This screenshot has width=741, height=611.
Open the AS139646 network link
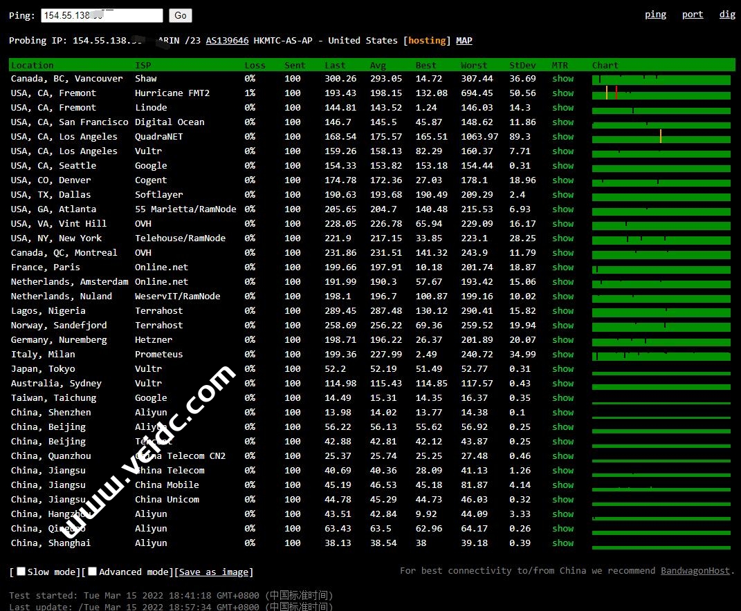point(227,41)
